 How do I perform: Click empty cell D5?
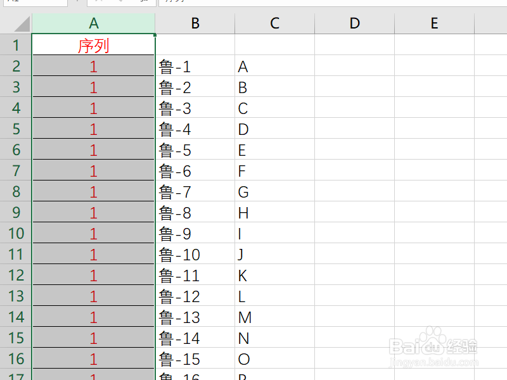pyautogui.click(x=354, y=129)
